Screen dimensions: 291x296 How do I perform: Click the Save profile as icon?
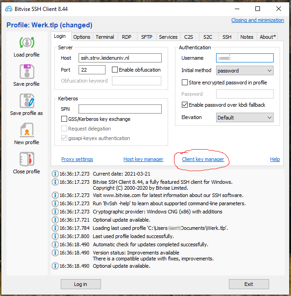[x=26, y=101]
